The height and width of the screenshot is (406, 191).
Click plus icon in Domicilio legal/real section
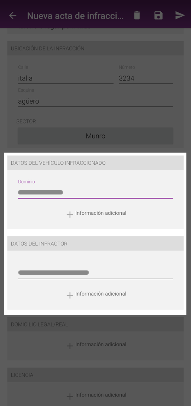(70, 346)
